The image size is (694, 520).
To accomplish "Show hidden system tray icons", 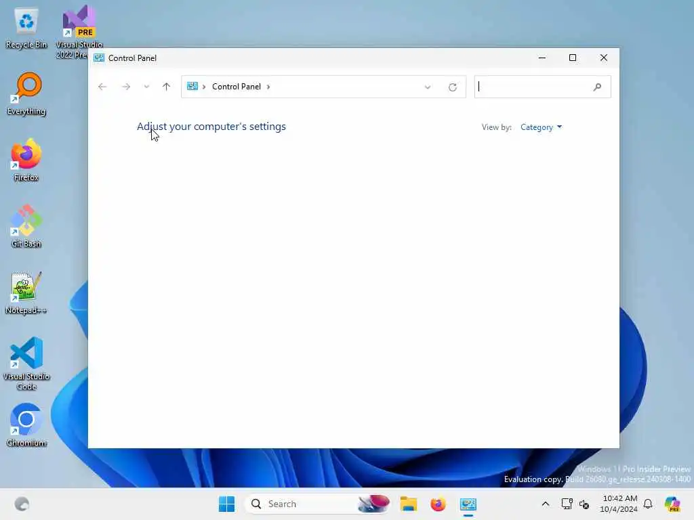I will (x=546, y=504).
